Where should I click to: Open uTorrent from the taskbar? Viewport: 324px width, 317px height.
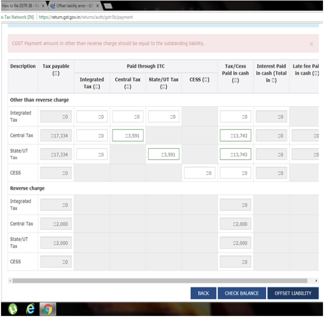pyautogui.click(x=12, y=309)
